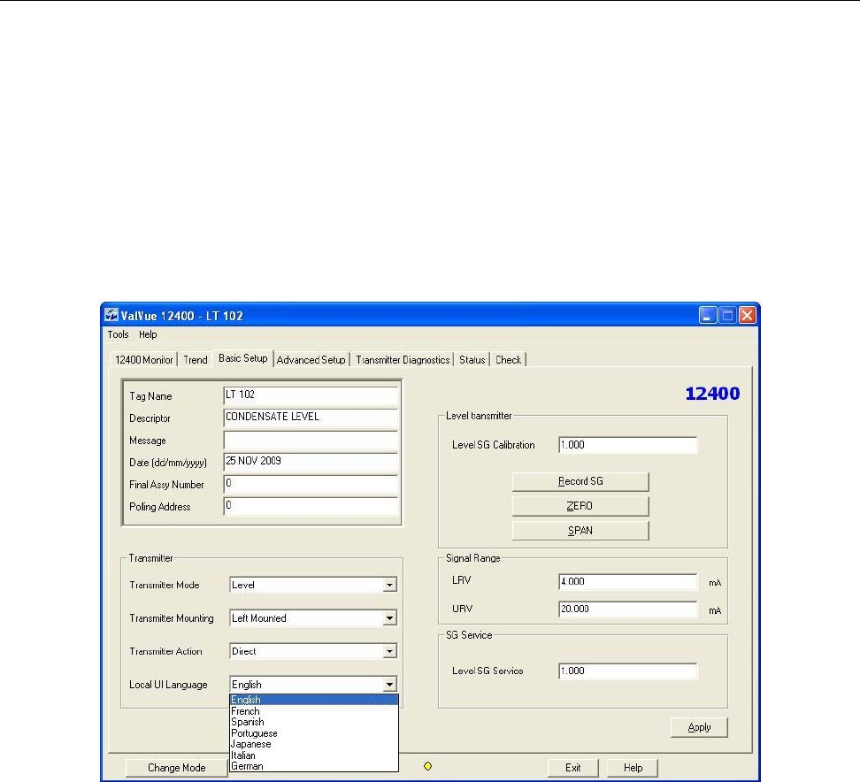Click the yellow status indicator light

[428, 766]
